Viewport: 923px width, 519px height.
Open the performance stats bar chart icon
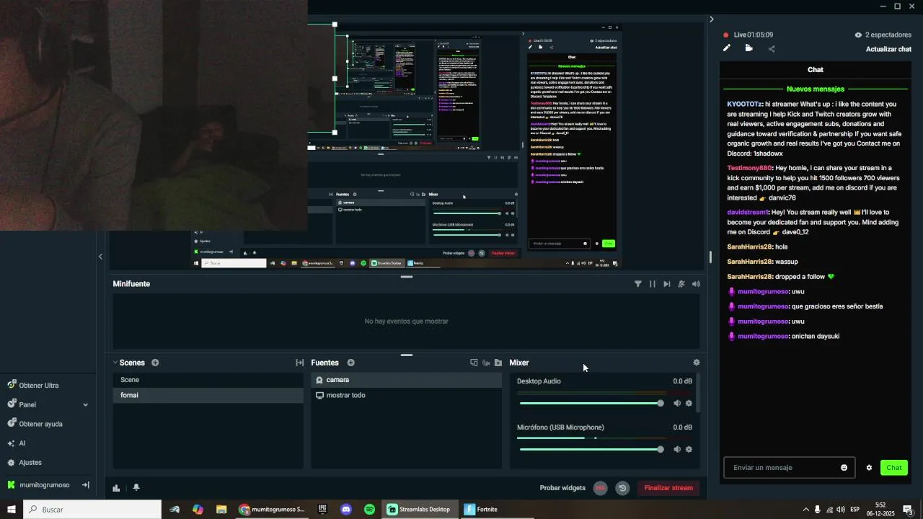[x=116, y=488]
